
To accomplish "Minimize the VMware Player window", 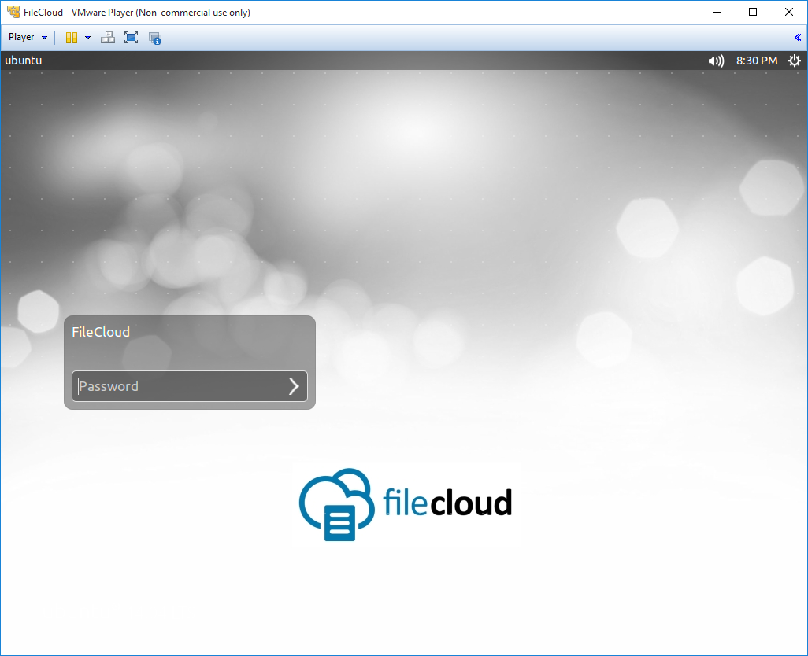I will point(717,12).
